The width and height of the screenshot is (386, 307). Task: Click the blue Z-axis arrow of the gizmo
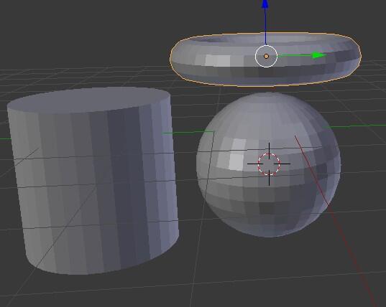pyautogui.click(x=265, y=22)
